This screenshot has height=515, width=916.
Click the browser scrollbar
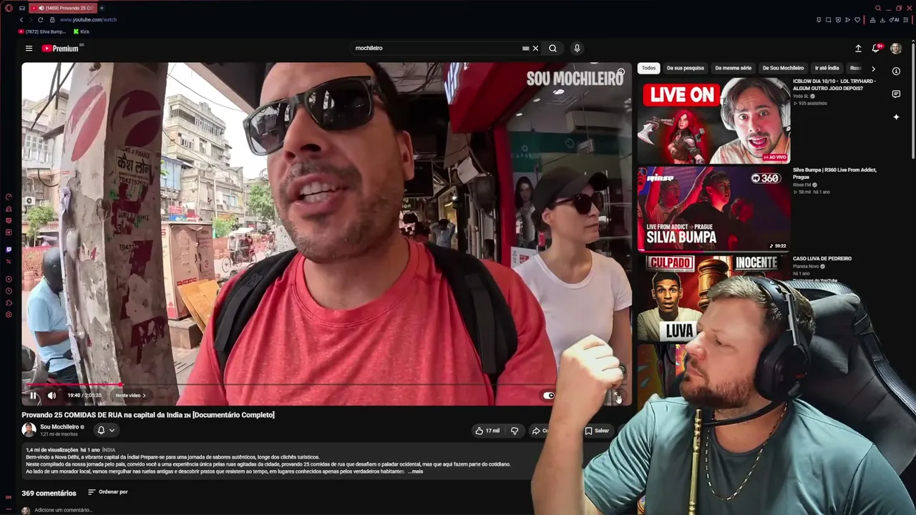(x=913, y=100)
